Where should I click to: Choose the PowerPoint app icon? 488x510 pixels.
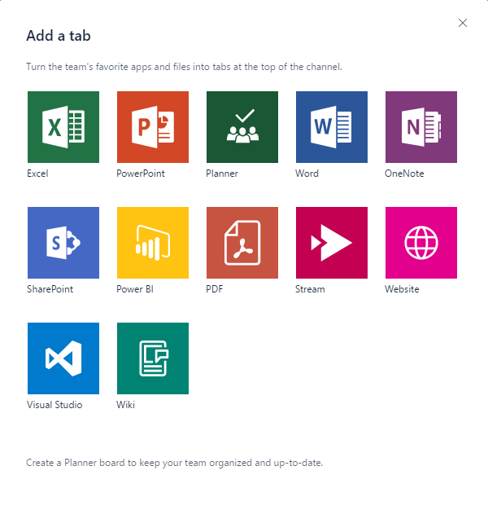(x=153, y=127)
